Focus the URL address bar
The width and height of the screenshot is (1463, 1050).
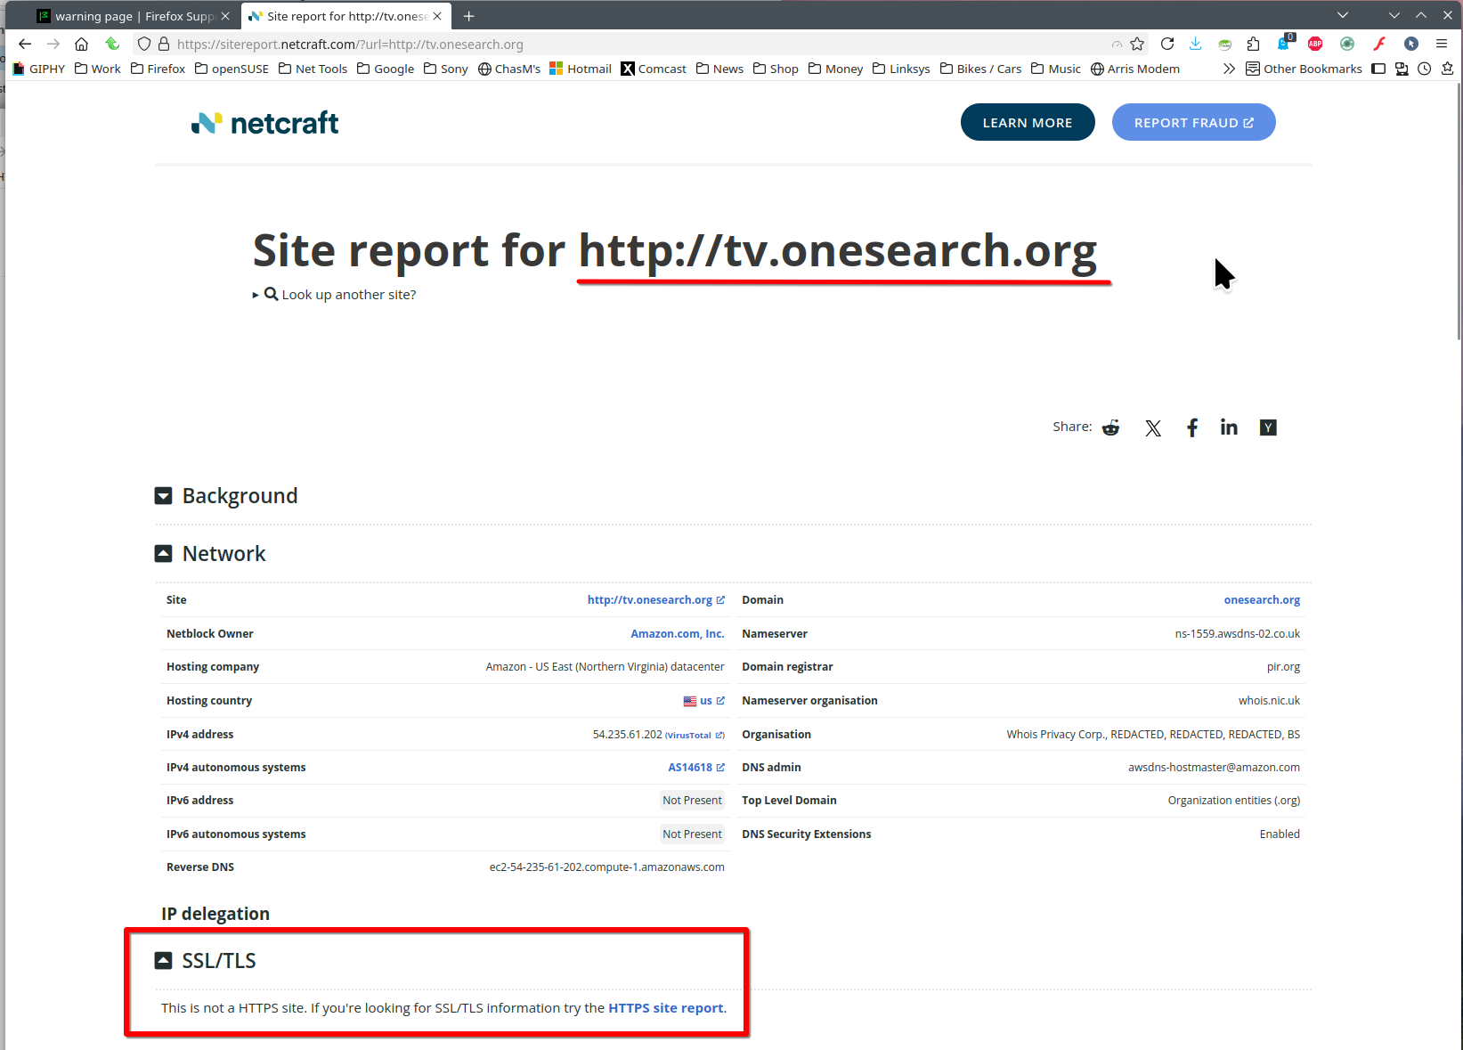641,44
